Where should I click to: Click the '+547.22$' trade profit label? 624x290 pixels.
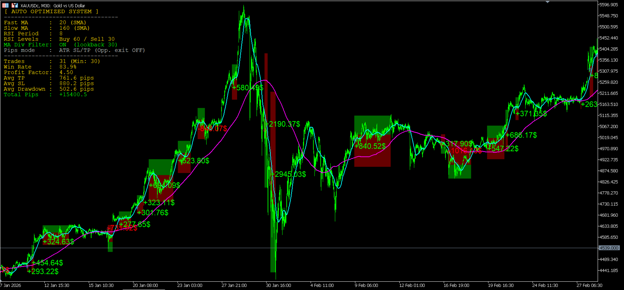[503, 148]
